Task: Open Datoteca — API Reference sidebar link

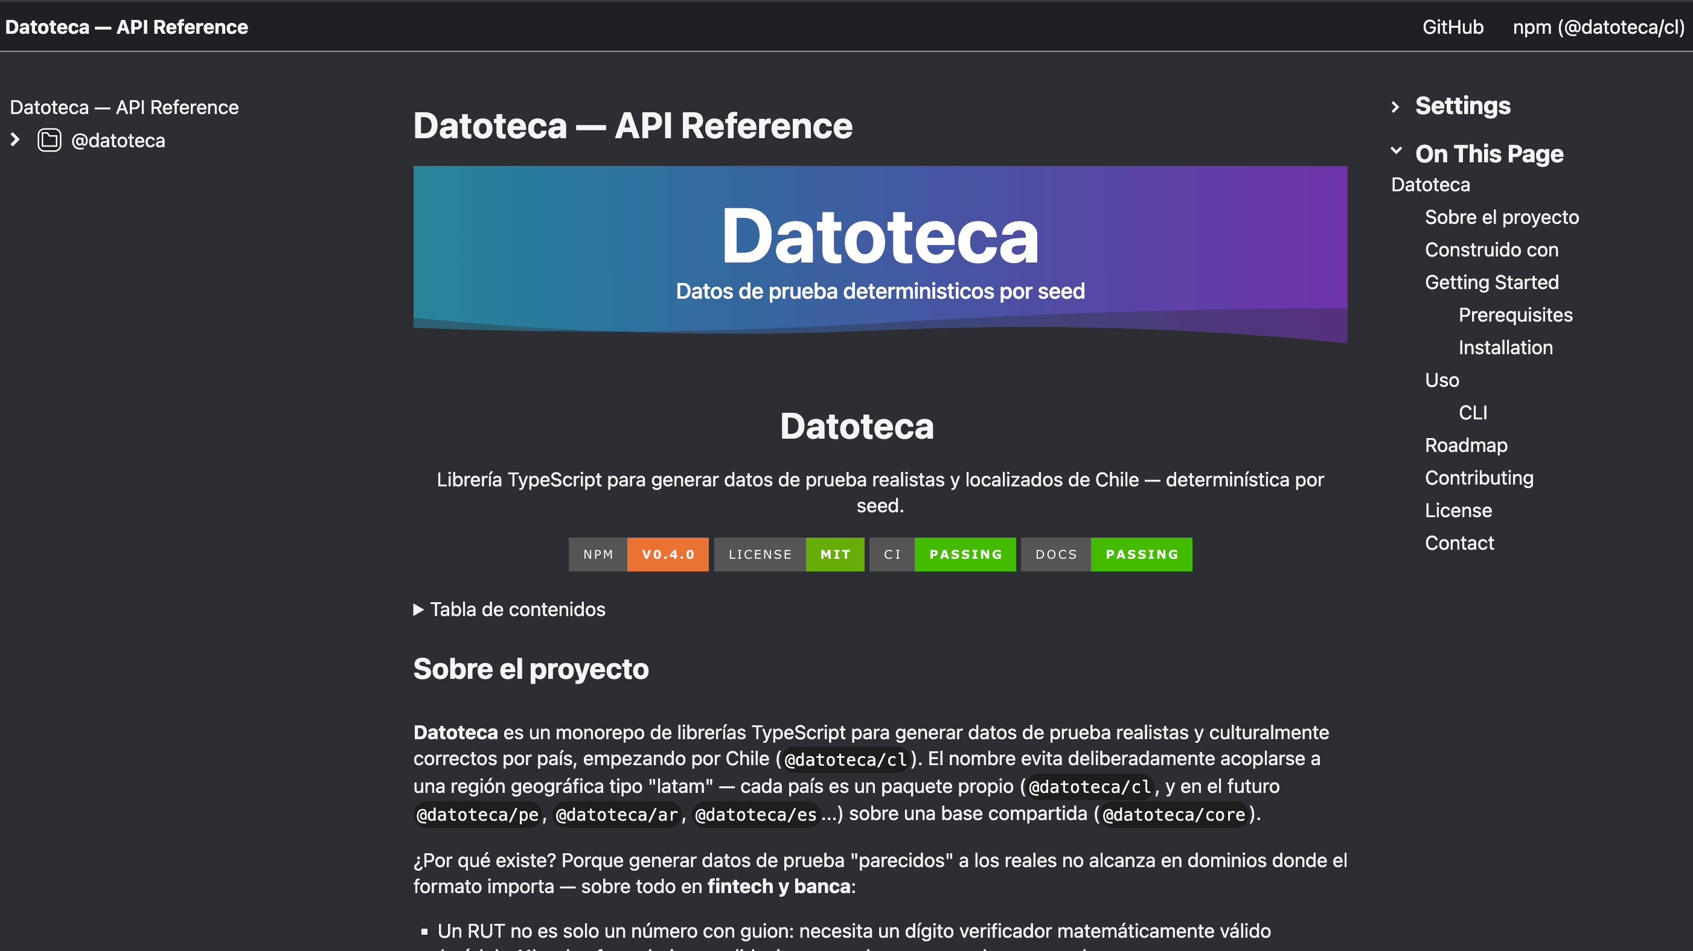Action: 124,107
